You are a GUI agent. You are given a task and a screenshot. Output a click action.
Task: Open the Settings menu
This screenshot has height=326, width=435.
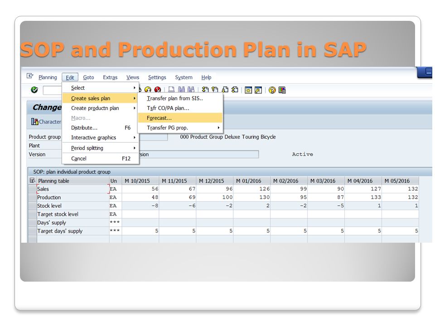coord(157,77)
